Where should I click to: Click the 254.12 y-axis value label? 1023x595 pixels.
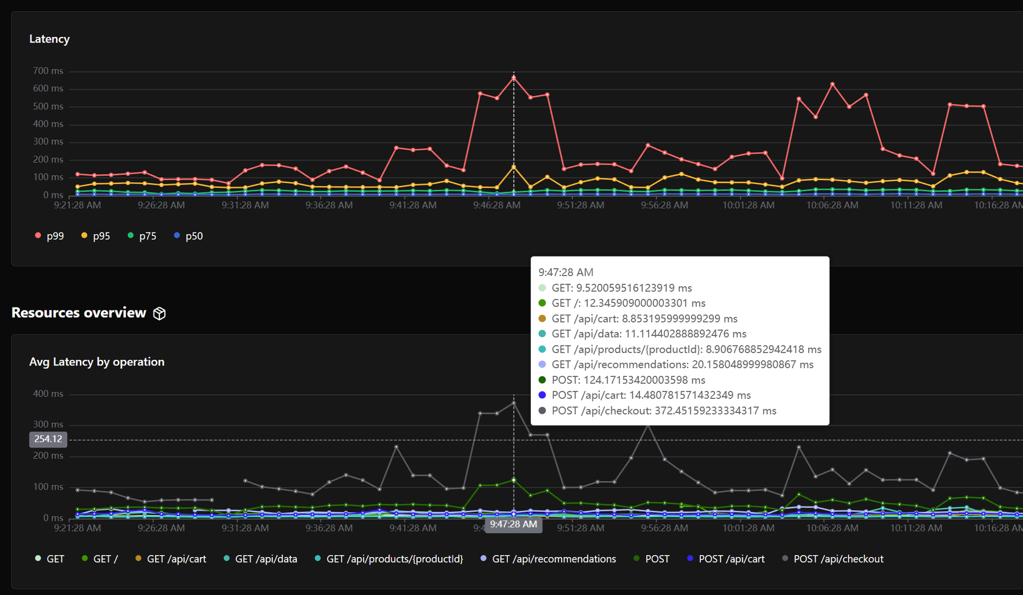[x=48, y=439]
